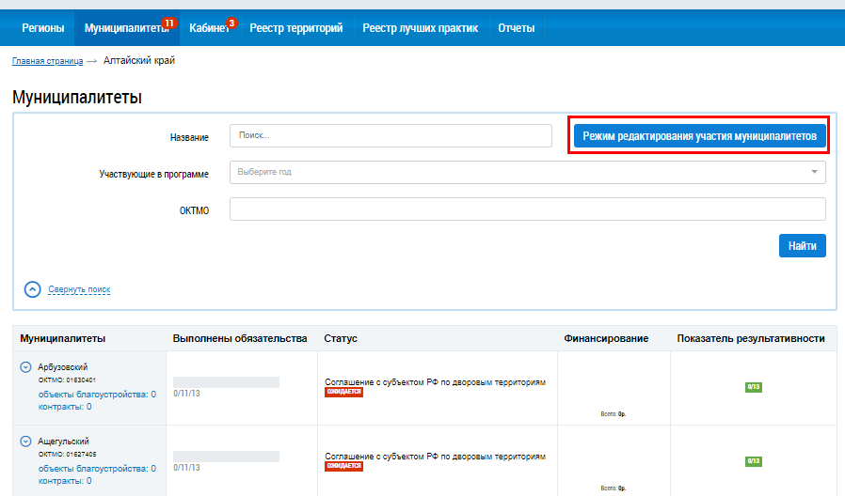Viewport: 845px width, 496px height.
Task: Click the notification badge on Муниципалитеты
Action: point(169,22)
